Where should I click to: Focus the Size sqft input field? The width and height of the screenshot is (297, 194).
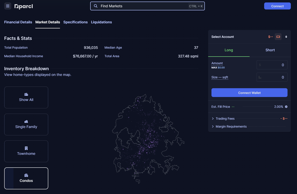point(272,77)
